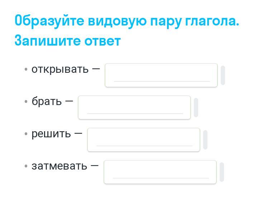The image size is (258, 204).
Task: Click the word открывать
Action: coord(60,69)
